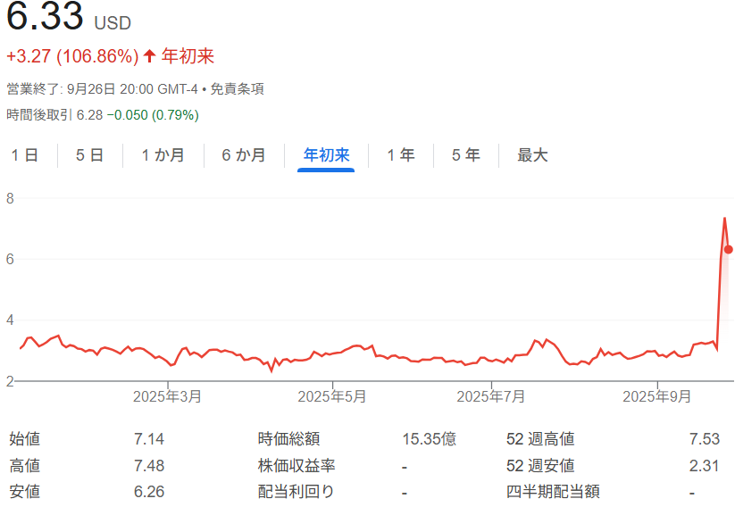Click the 時価総額 label
Image resolution: width=735 pixels, height=507 pixels.
pyautogui.click(x=288, y=439)
